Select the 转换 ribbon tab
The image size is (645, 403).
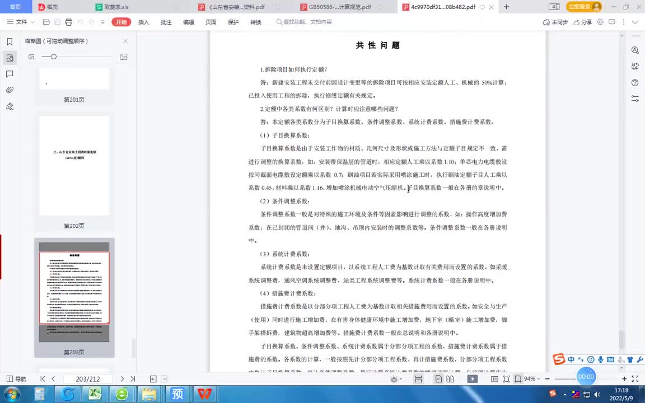[x=256, y=22]
